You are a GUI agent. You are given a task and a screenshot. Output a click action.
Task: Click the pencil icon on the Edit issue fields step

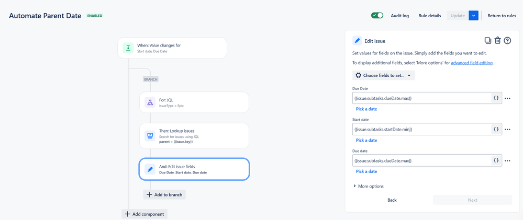click(150, 169)
